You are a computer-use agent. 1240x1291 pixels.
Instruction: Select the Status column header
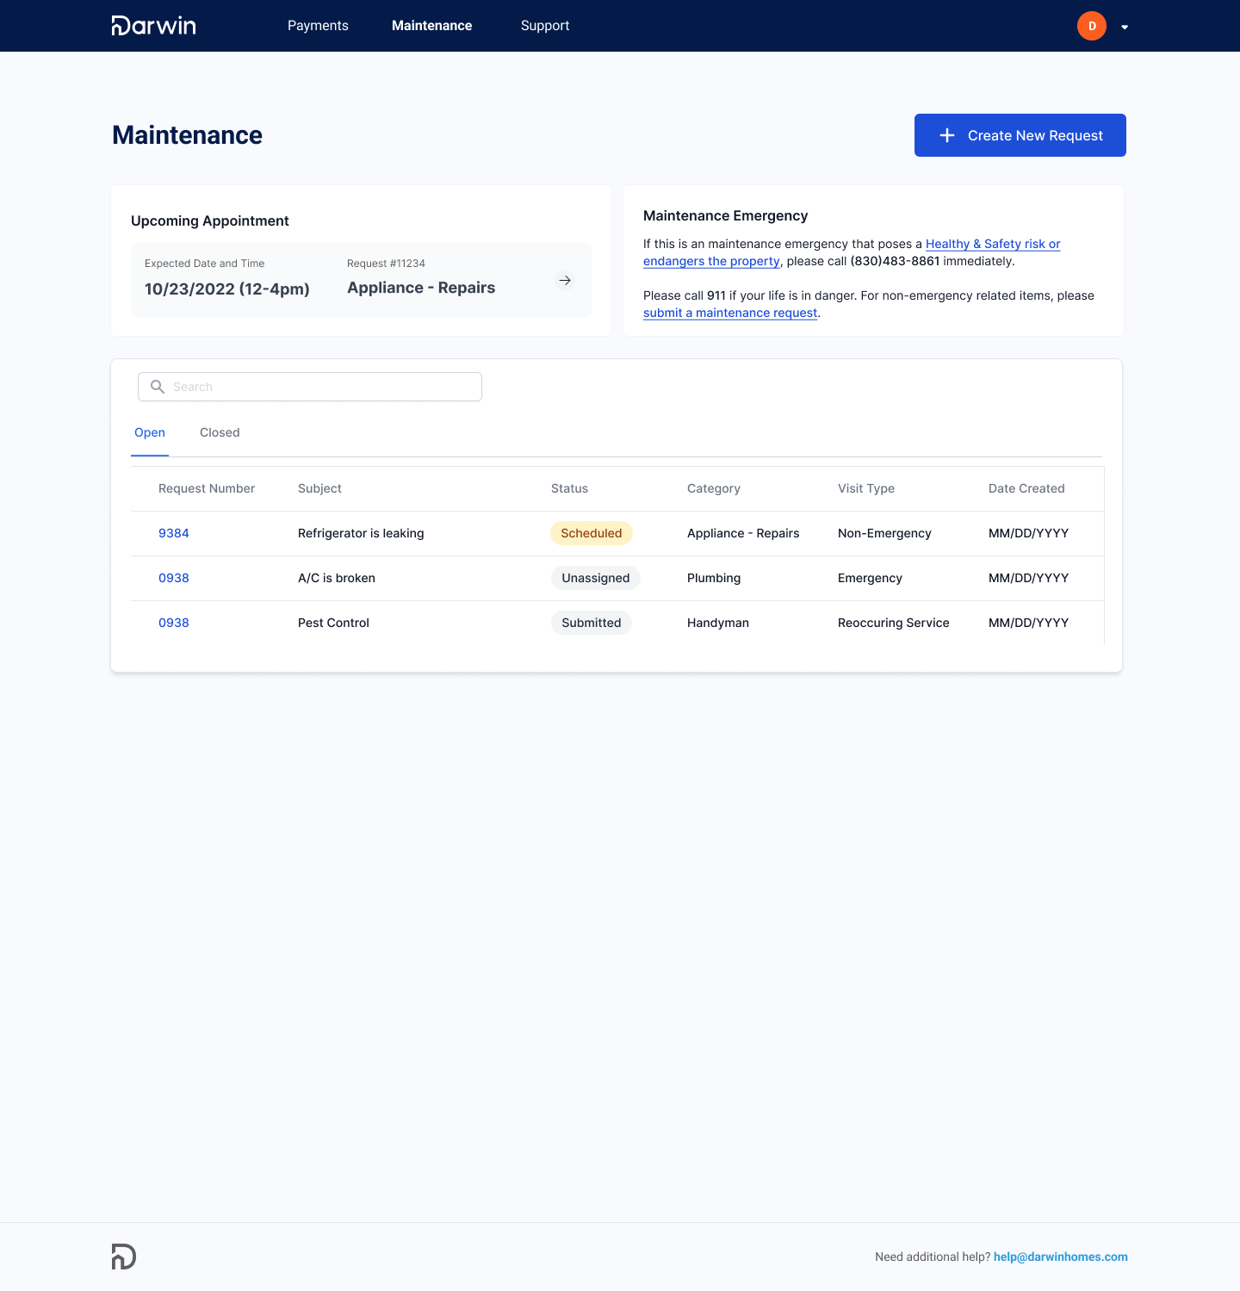pos(569,488)
